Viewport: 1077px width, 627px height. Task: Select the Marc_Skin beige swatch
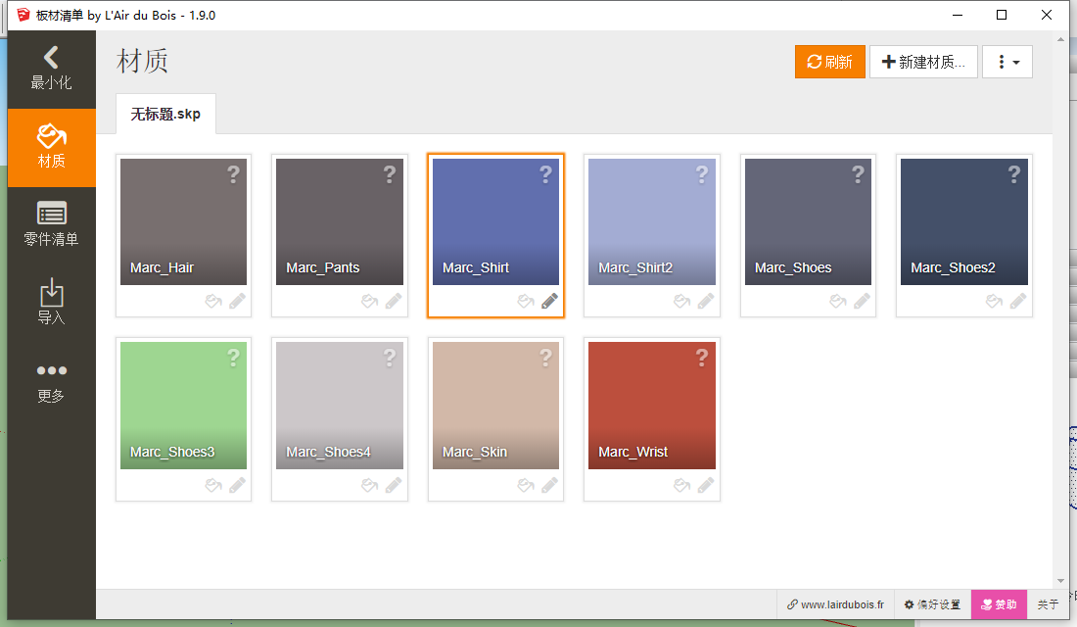(496, 406)
